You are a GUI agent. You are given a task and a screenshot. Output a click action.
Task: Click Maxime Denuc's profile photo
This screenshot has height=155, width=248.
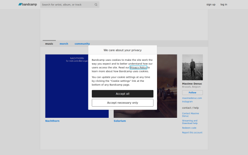(193, 67)
